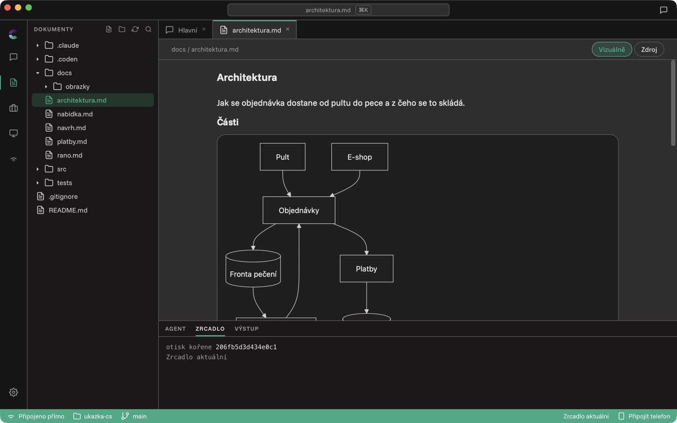677x423 pixels.
Task: Select the ZRCADLO panel tab
Action: [x=210, y=329]
